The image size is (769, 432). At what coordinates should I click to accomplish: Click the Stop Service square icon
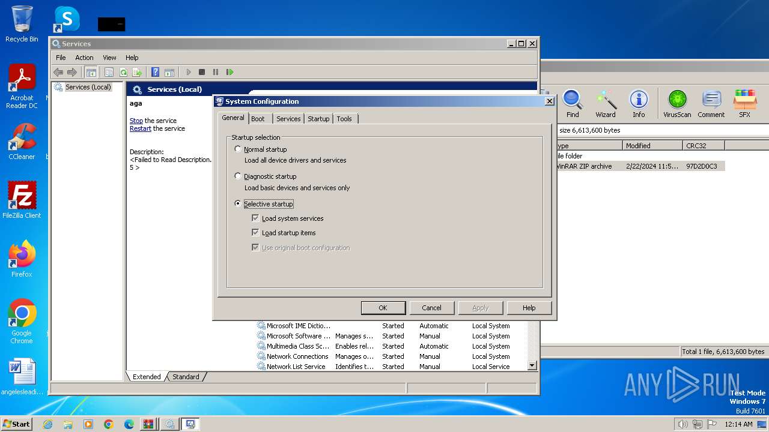(202, 72)
